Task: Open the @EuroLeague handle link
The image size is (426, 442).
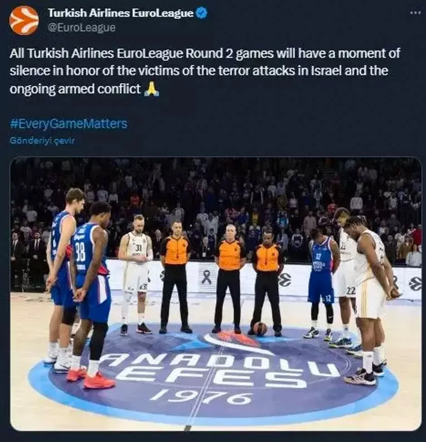Action: [81, 28]
